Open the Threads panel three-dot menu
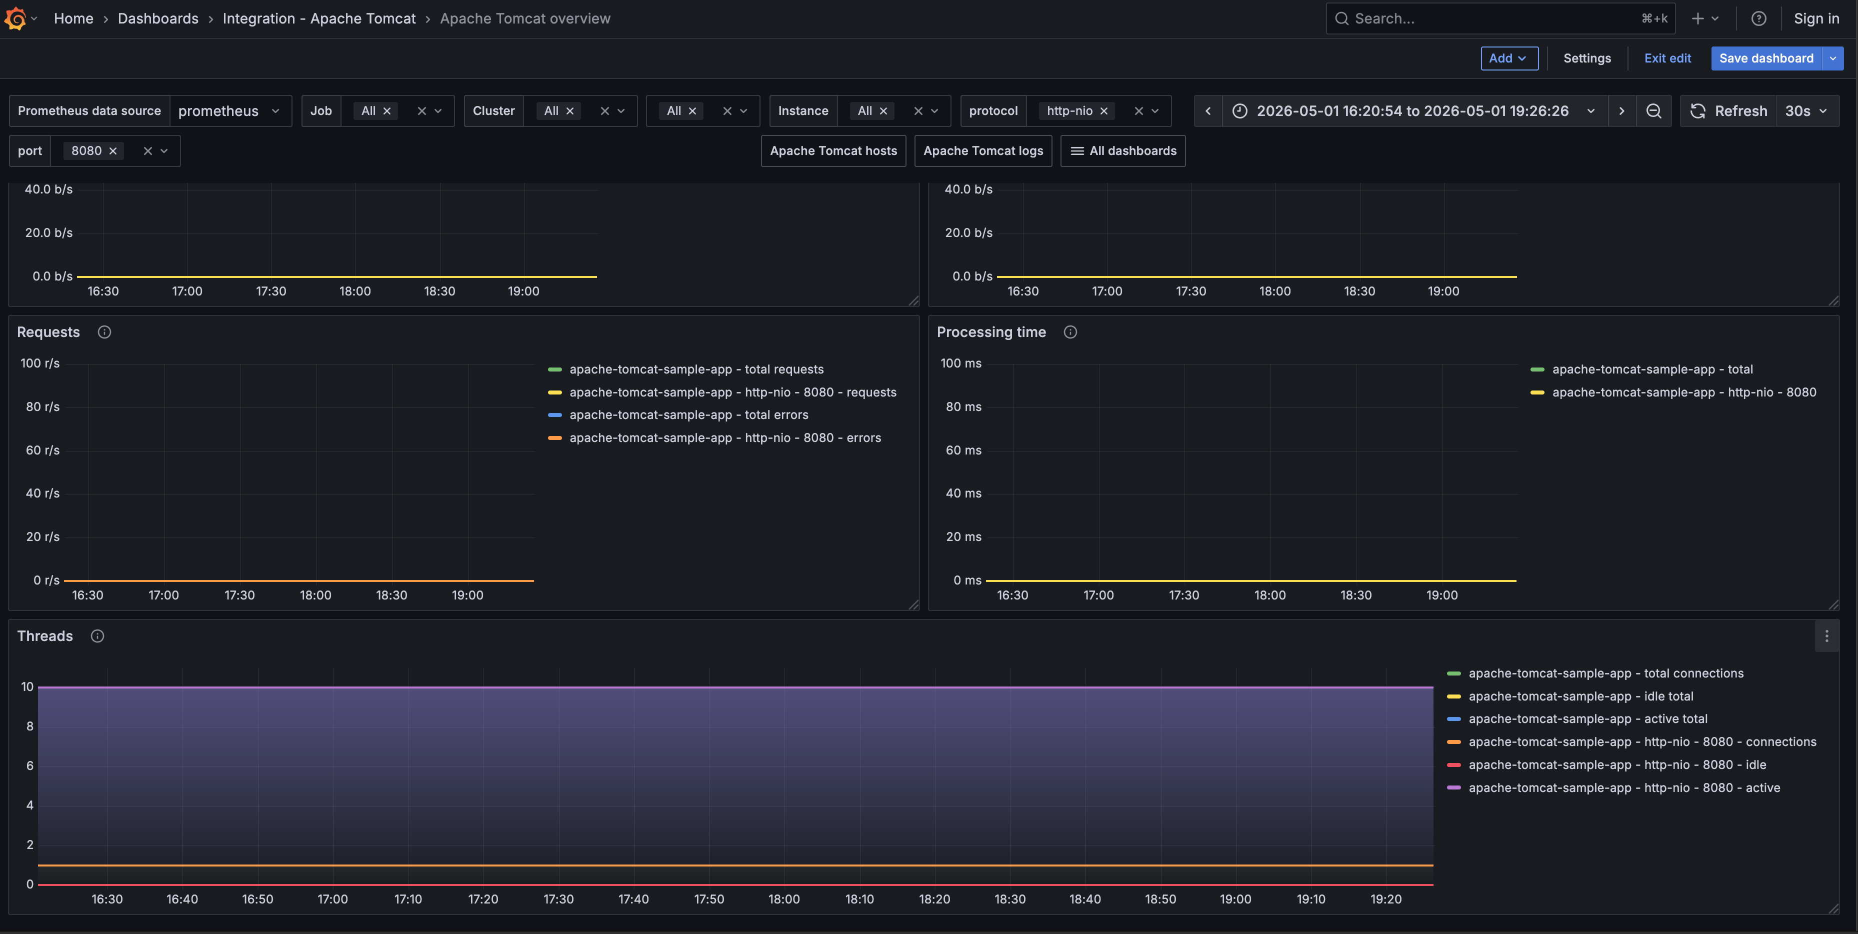Image resolution: width=1858 pixels, height=934 pixels. 1826,636
